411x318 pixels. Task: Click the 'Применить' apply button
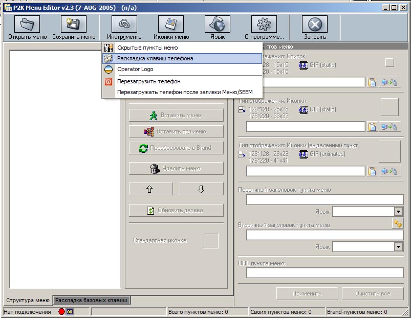(307, 293)
